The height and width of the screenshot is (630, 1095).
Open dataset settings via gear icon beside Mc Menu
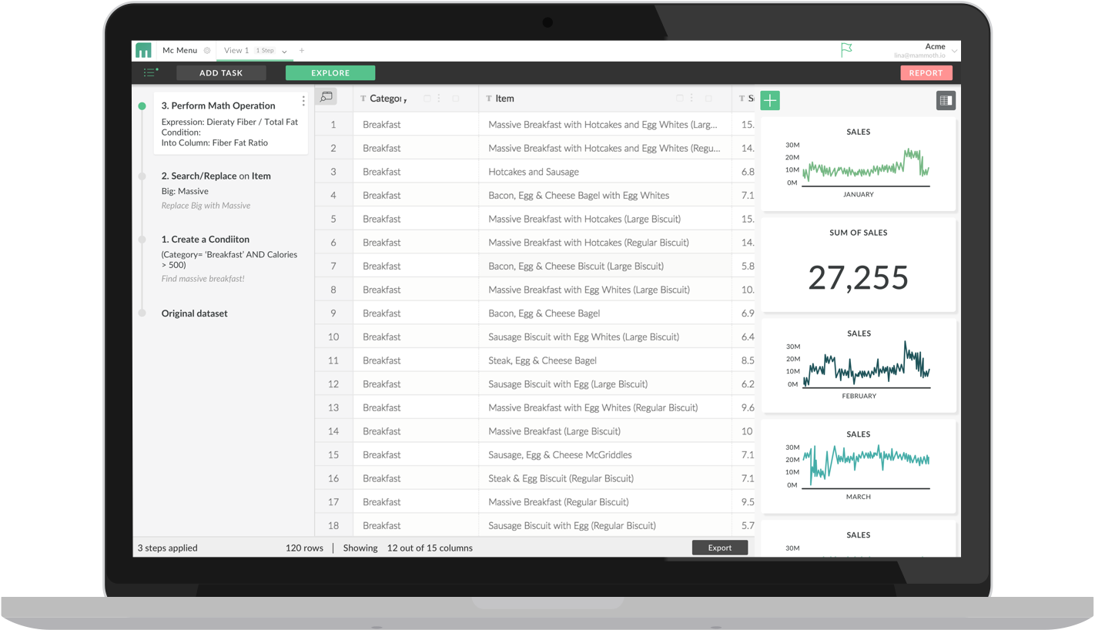pos(206,50)
